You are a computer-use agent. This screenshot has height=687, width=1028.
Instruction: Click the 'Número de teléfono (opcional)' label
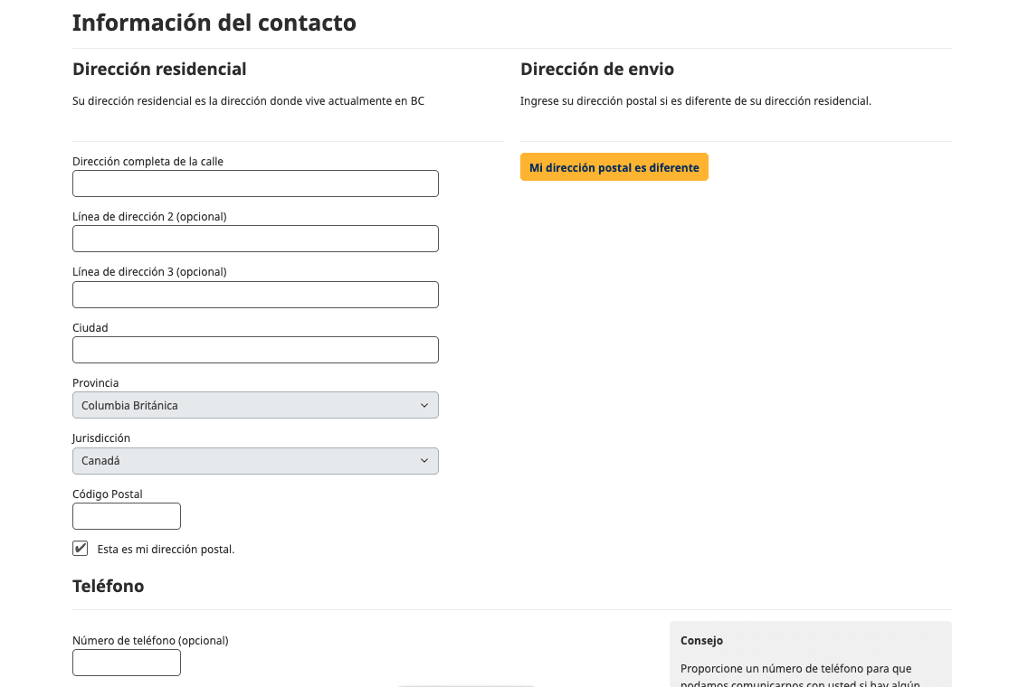[150, 641]
